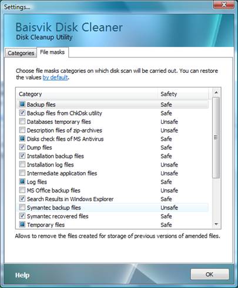Screen dimensions: 238x288
Task: Click 'Unsafe' value for Symantec backup files
Action: [169, 208]
